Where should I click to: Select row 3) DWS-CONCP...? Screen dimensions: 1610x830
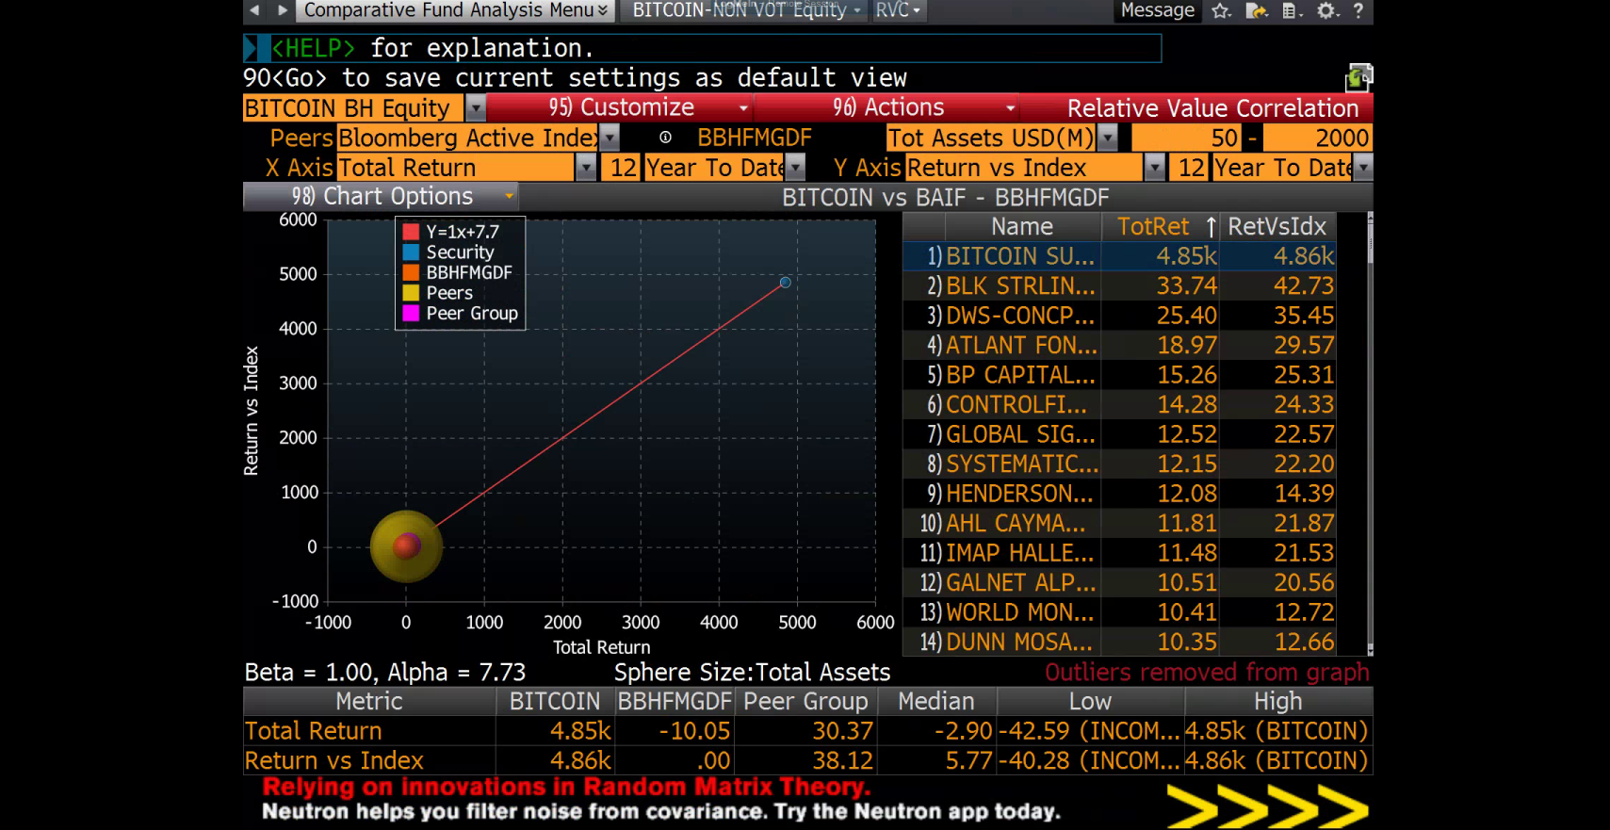[x=1119, y=316]
